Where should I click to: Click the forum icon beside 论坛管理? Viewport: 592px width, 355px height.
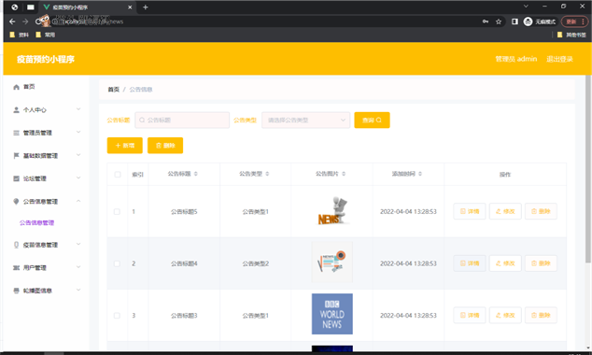click(x=16, y=178)
